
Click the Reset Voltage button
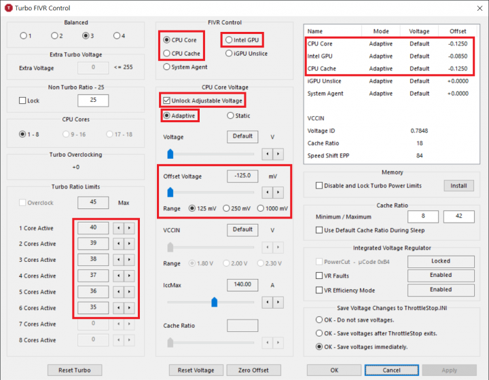pos(196,370)
